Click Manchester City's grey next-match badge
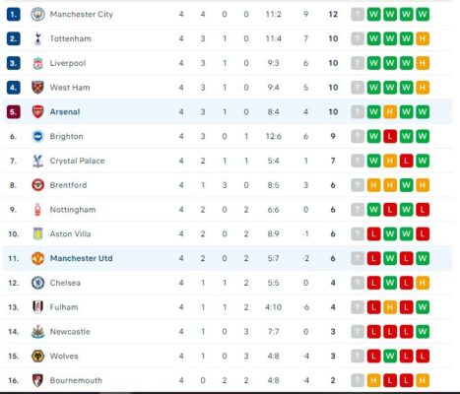This screenshot has height=394, width=460. 358,14
